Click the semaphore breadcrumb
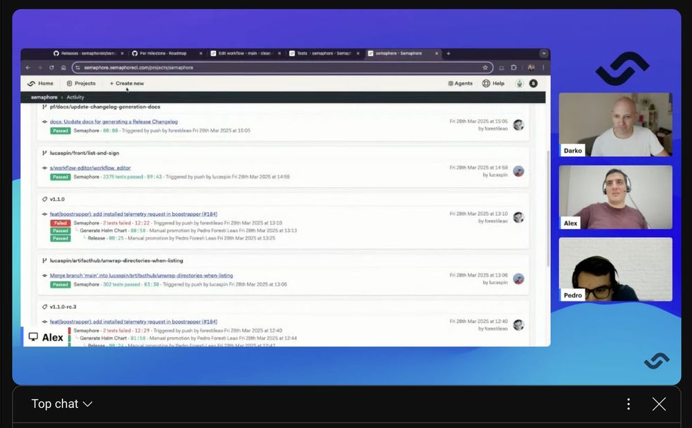 44,97
